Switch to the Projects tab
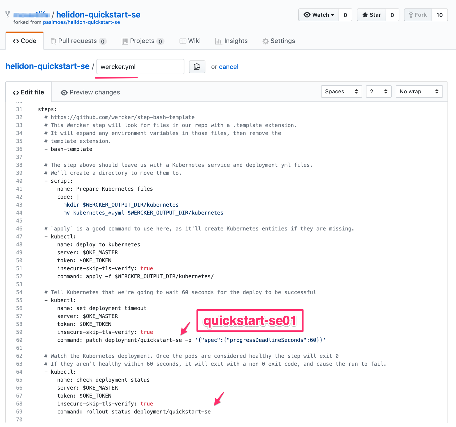The height and width of the screenshot is (427, 456). [143, 41]
